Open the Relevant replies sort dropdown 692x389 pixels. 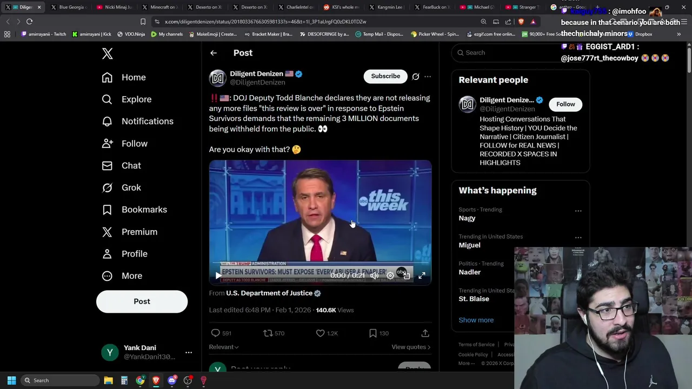click(224, 347)
